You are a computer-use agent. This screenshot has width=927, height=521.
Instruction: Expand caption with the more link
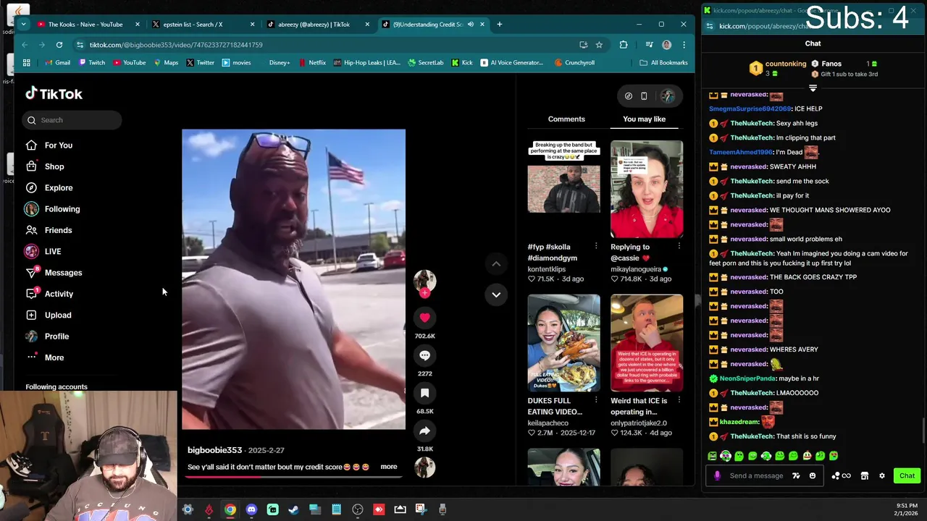pos(389,467)
